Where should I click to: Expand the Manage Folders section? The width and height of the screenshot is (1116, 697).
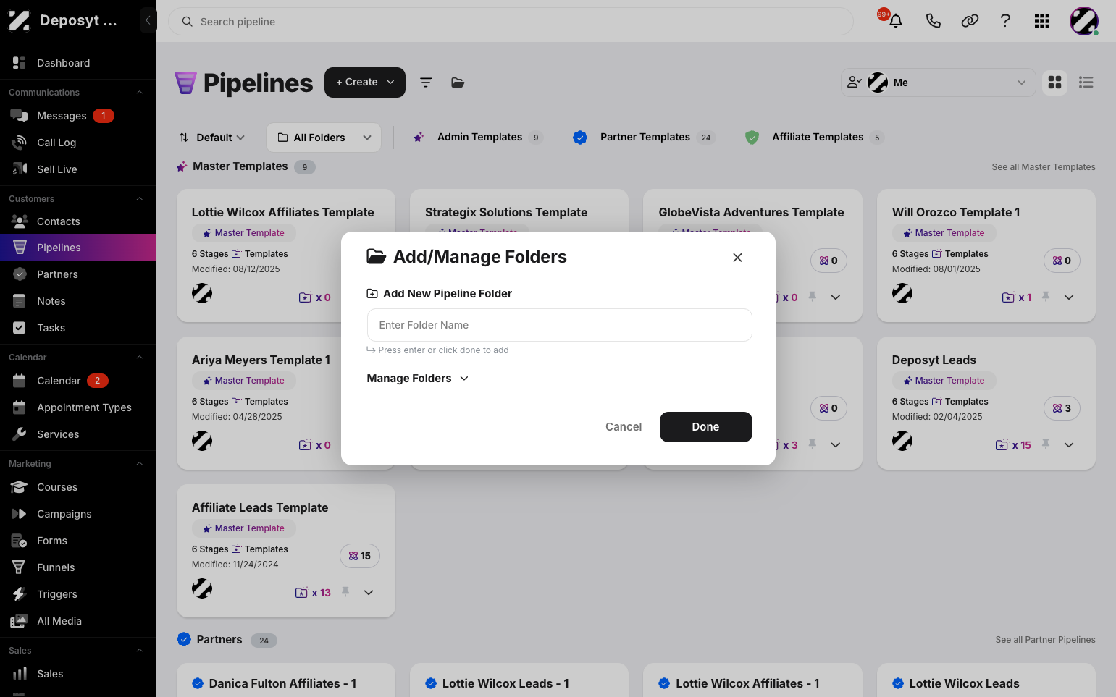[x=418, y=379]
